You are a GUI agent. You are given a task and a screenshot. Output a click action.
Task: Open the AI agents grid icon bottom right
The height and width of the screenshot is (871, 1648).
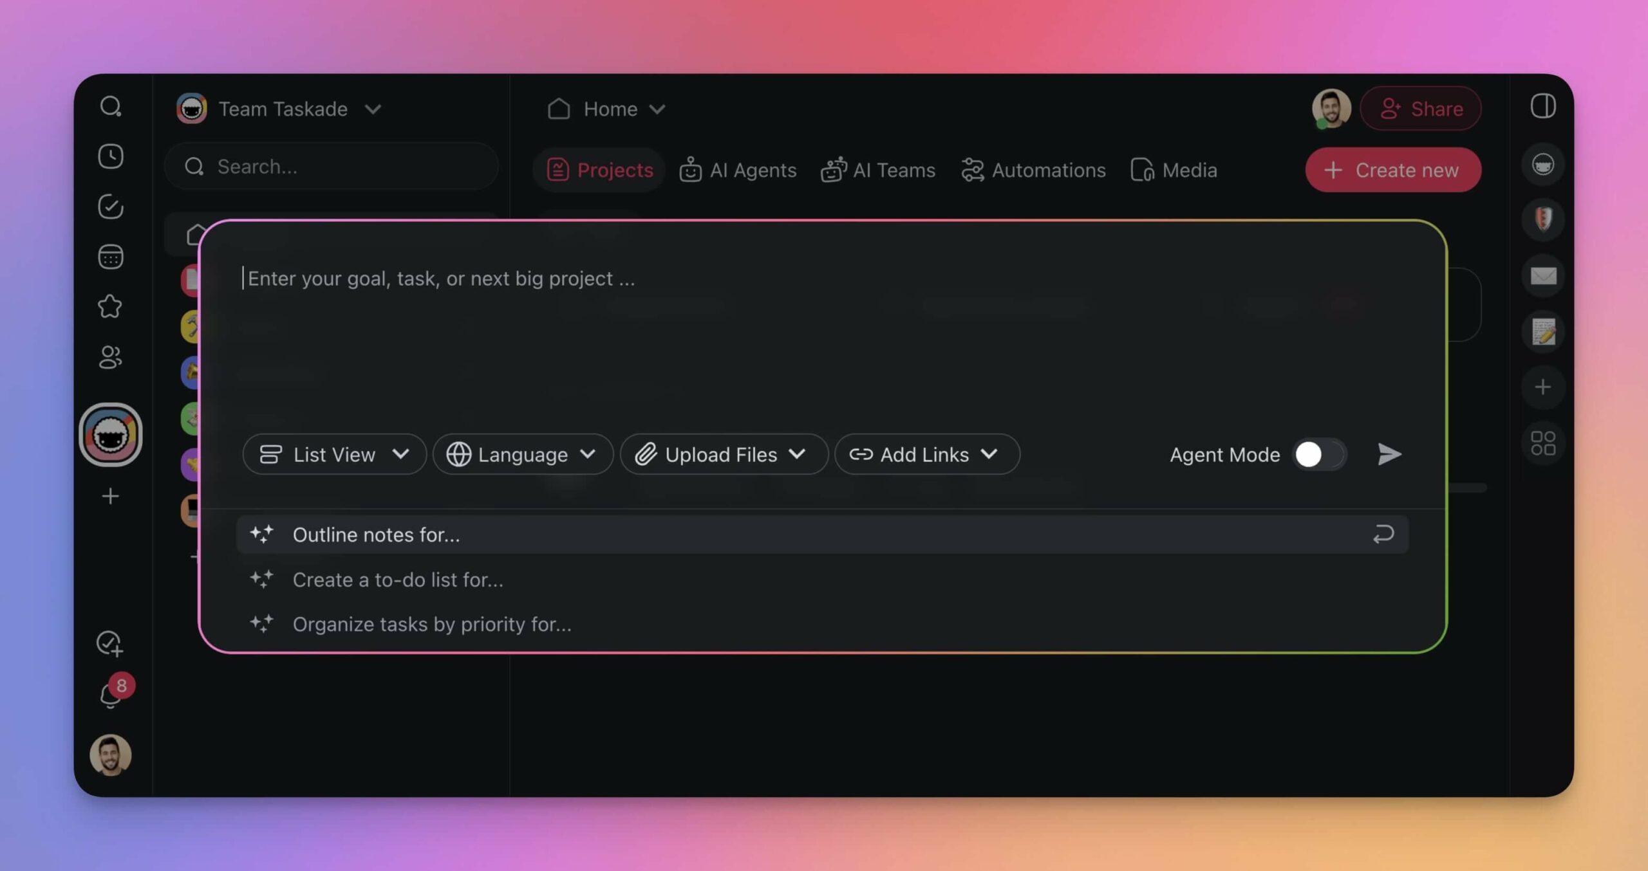1543,443
